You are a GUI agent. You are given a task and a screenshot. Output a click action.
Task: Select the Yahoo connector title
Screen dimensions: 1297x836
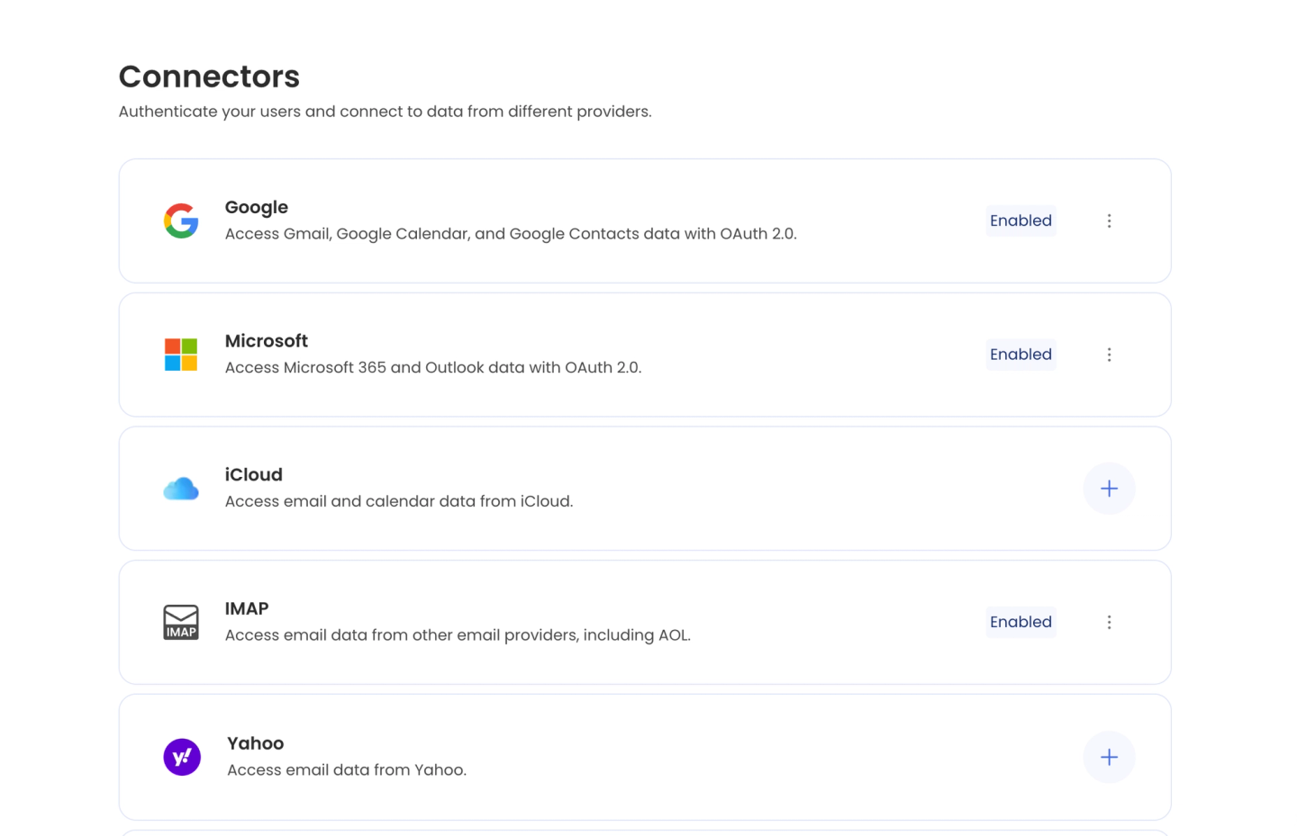(x=256, y=743)
